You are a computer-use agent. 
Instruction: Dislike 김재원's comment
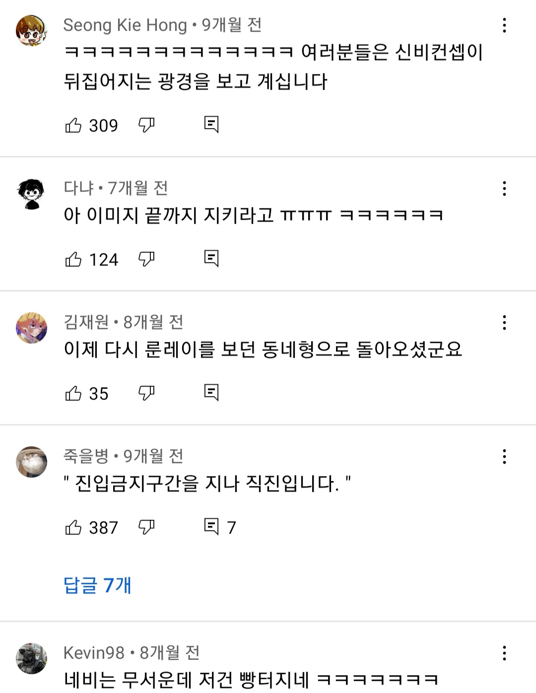coord(146,393)
